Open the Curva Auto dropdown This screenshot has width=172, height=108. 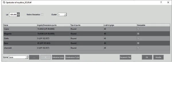[x=18, y=57]
